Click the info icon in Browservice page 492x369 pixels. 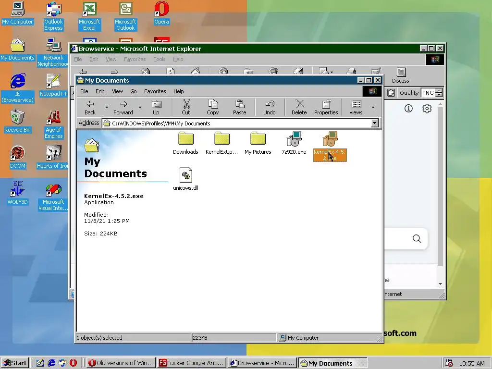(408, 109)
